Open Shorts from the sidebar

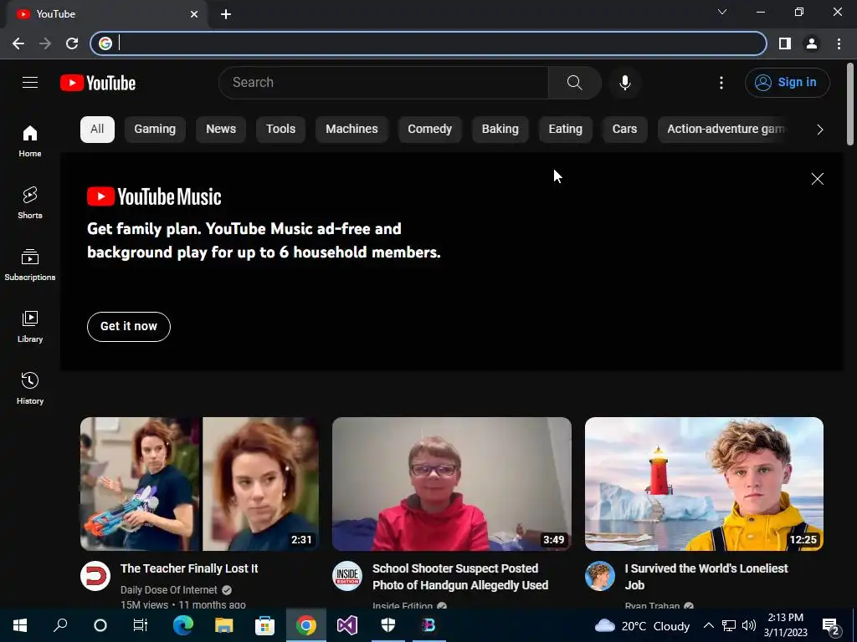pos(30,202)
